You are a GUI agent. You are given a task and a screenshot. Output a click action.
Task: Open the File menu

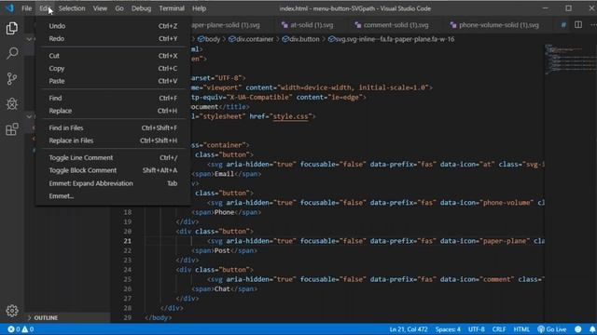point(26,8)
